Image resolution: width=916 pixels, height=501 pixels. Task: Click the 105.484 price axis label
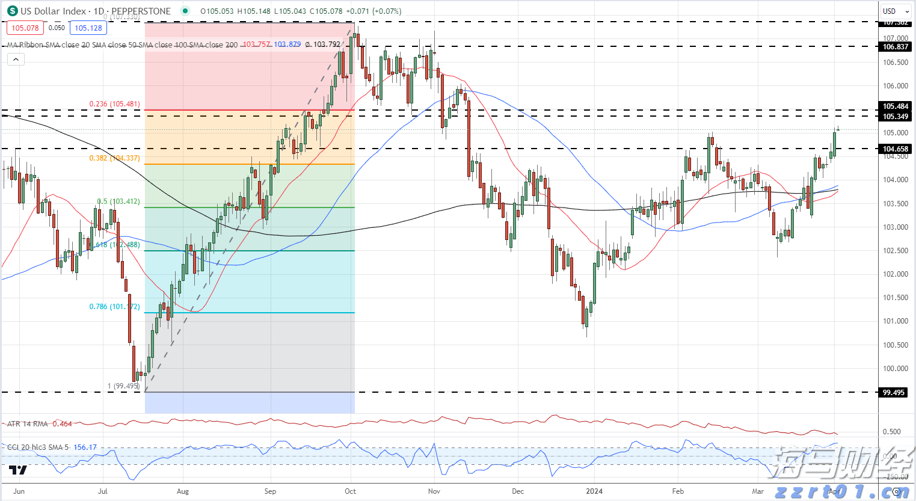click(x=895, y=106)
